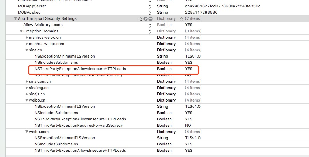Click (4 items) value in the sina.com.cn row
Viewport: 309px width, 157px height.
tap(193, 82)
